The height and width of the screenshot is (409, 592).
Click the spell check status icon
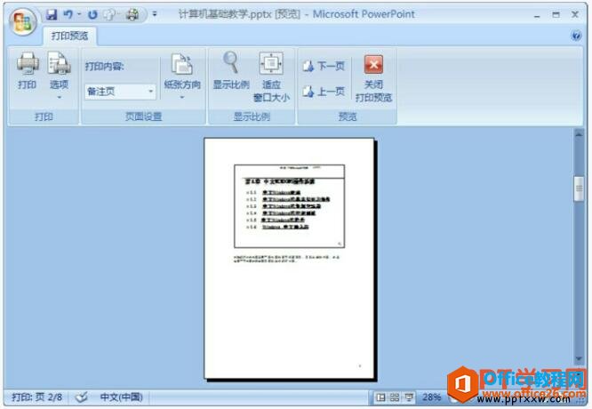[x=82, y=397]
